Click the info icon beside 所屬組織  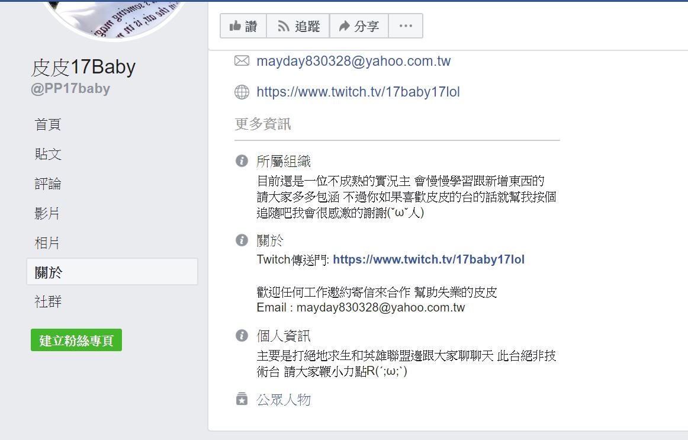click(242, 161)
